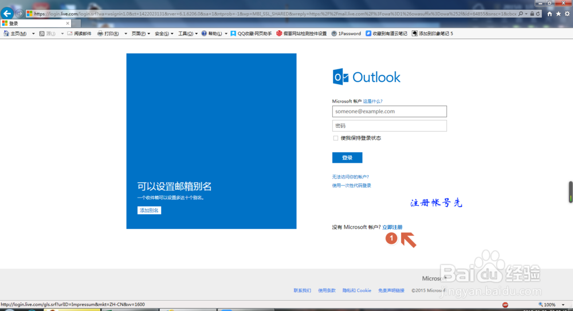The image size is (573, 311).
Task: Open the 工具(O) menu
Action: coord(188,34)
